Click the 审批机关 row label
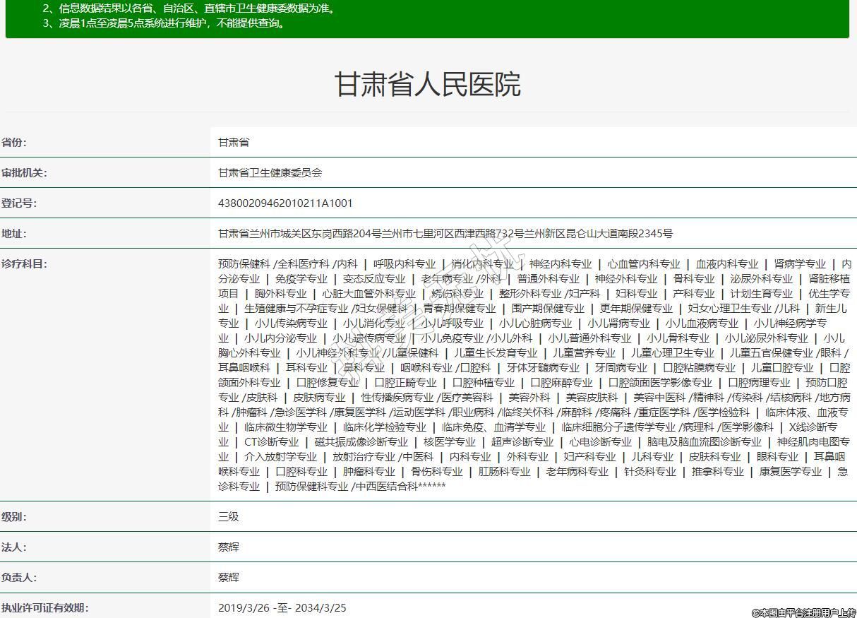This screenshot has width=857, height=618. [x=23, y=173]
